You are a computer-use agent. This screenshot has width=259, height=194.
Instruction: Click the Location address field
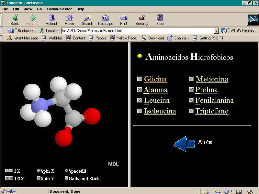137,31
